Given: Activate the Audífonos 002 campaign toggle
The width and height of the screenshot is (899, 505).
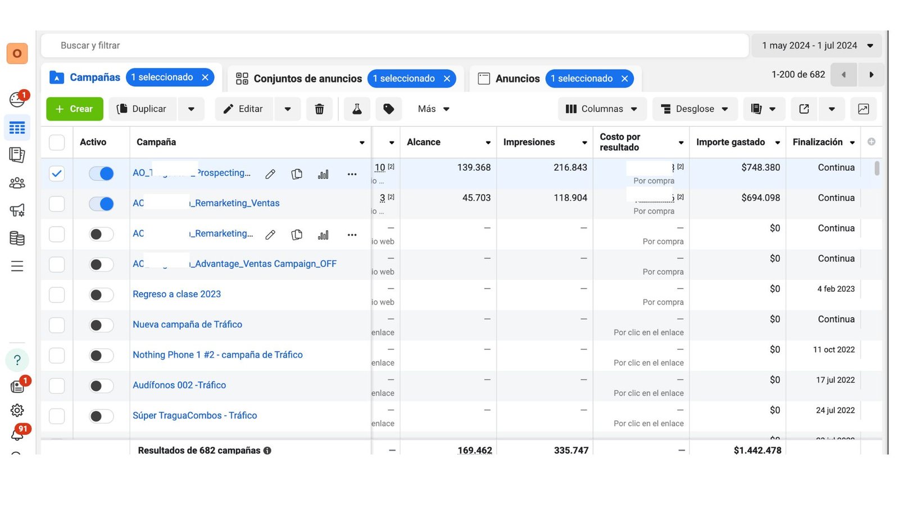Looking at the screenshot, I should [101, 385].
